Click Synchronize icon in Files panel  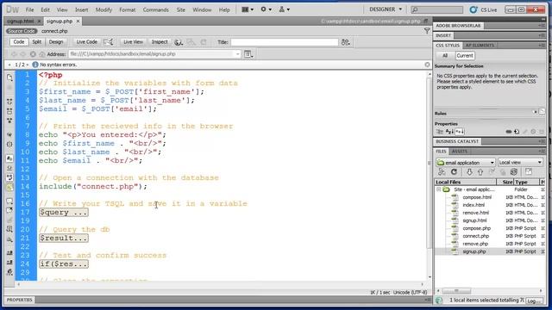tap(514, 172)
